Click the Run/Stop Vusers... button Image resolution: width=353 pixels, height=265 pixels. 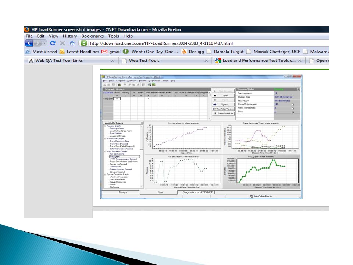click(223, 109)
